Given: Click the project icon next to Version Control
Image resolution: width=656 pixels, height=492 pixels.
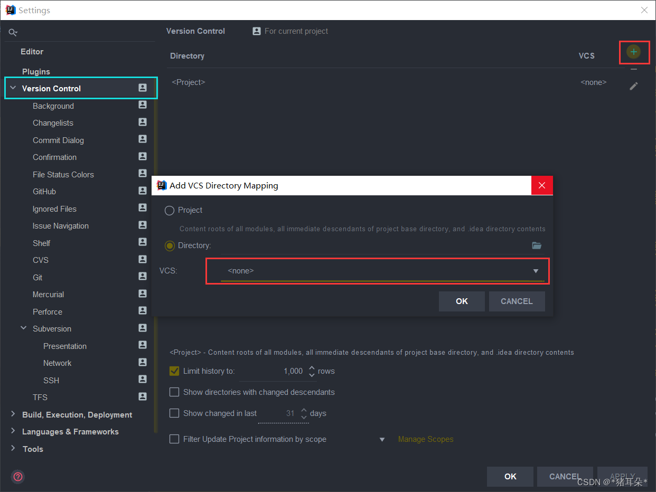Looking at the screenshot, I should (x=143, y=88).
